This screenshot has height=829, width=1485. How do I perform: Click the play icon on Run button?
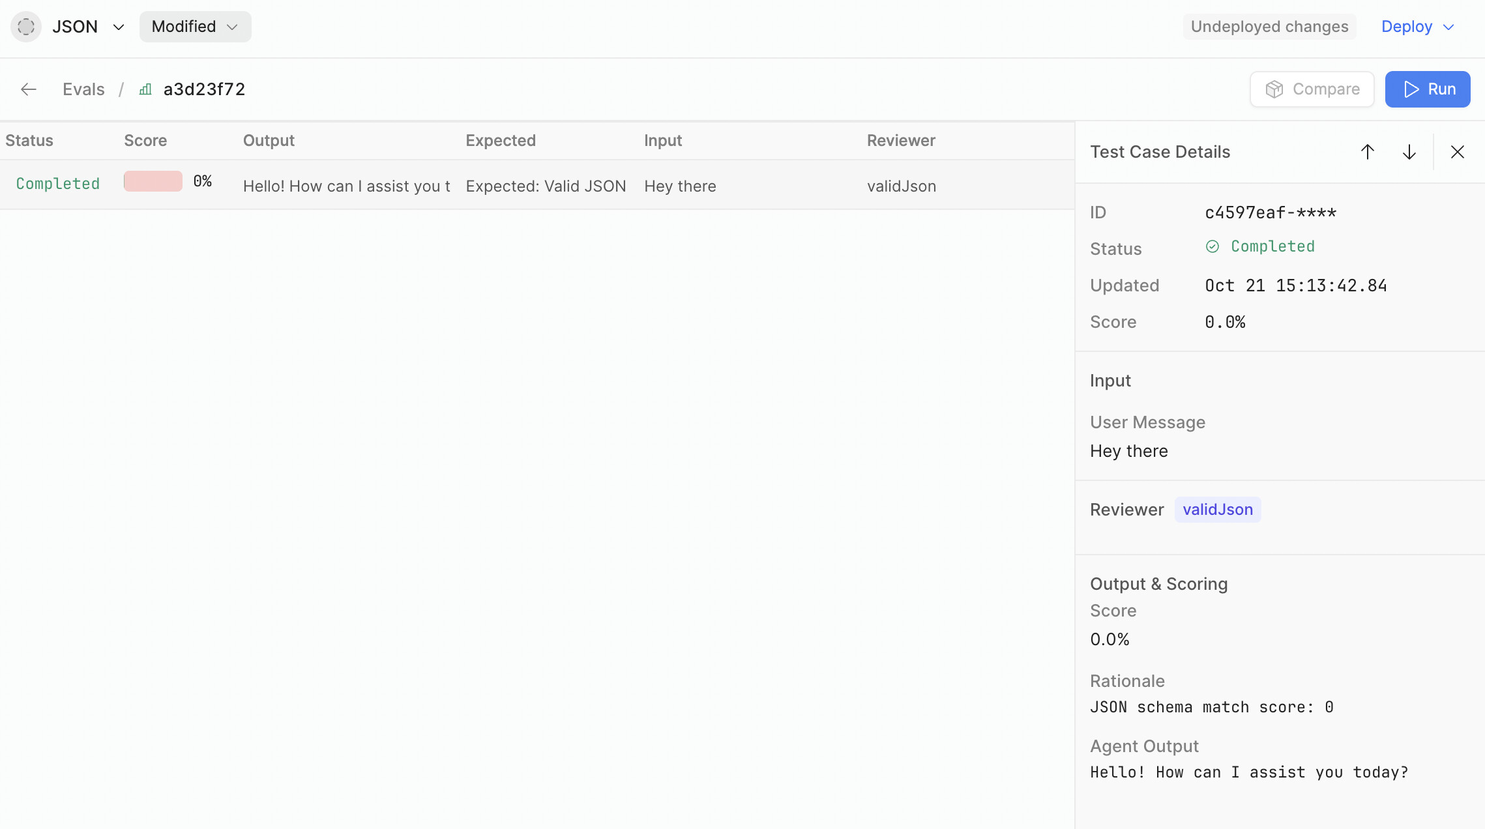pyautogui.click(x=1411, y=89)
